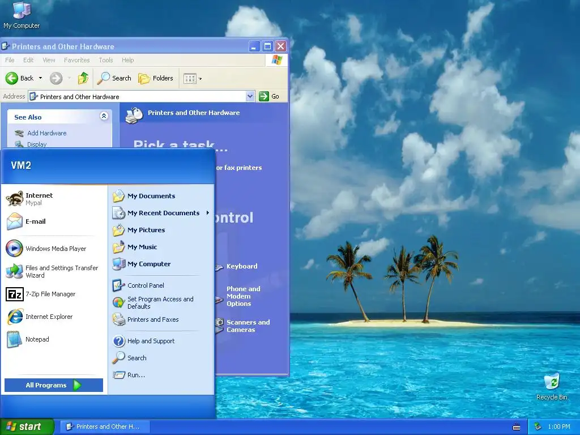
Task: Click the Recycle Bin desktop icon
Action: pos(552,386)
